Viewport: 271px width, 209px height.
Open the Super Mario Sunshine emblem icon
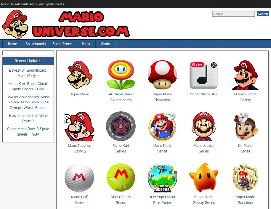click(x=245, y=178)
